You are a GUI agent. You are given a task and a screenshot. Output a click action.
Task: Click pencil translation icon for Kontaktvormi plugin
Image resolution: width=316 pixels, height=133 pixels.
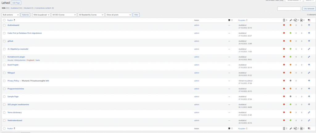point(309,57)
